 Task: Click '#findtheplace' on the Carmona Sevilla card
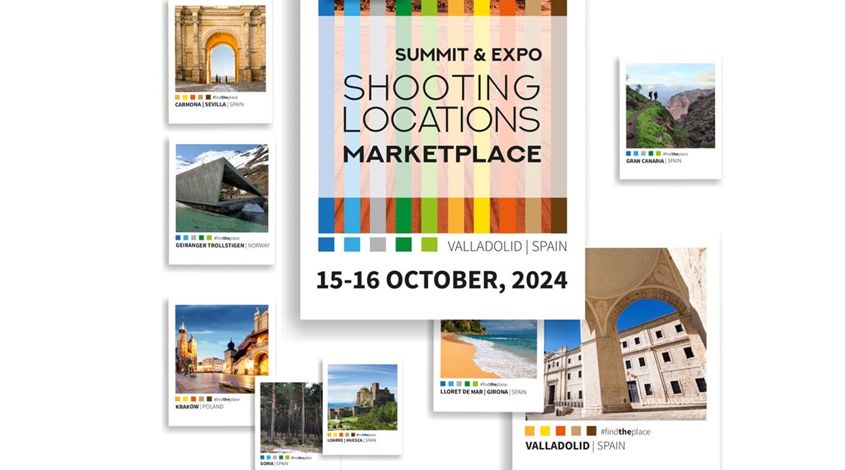tap(225, 98)
